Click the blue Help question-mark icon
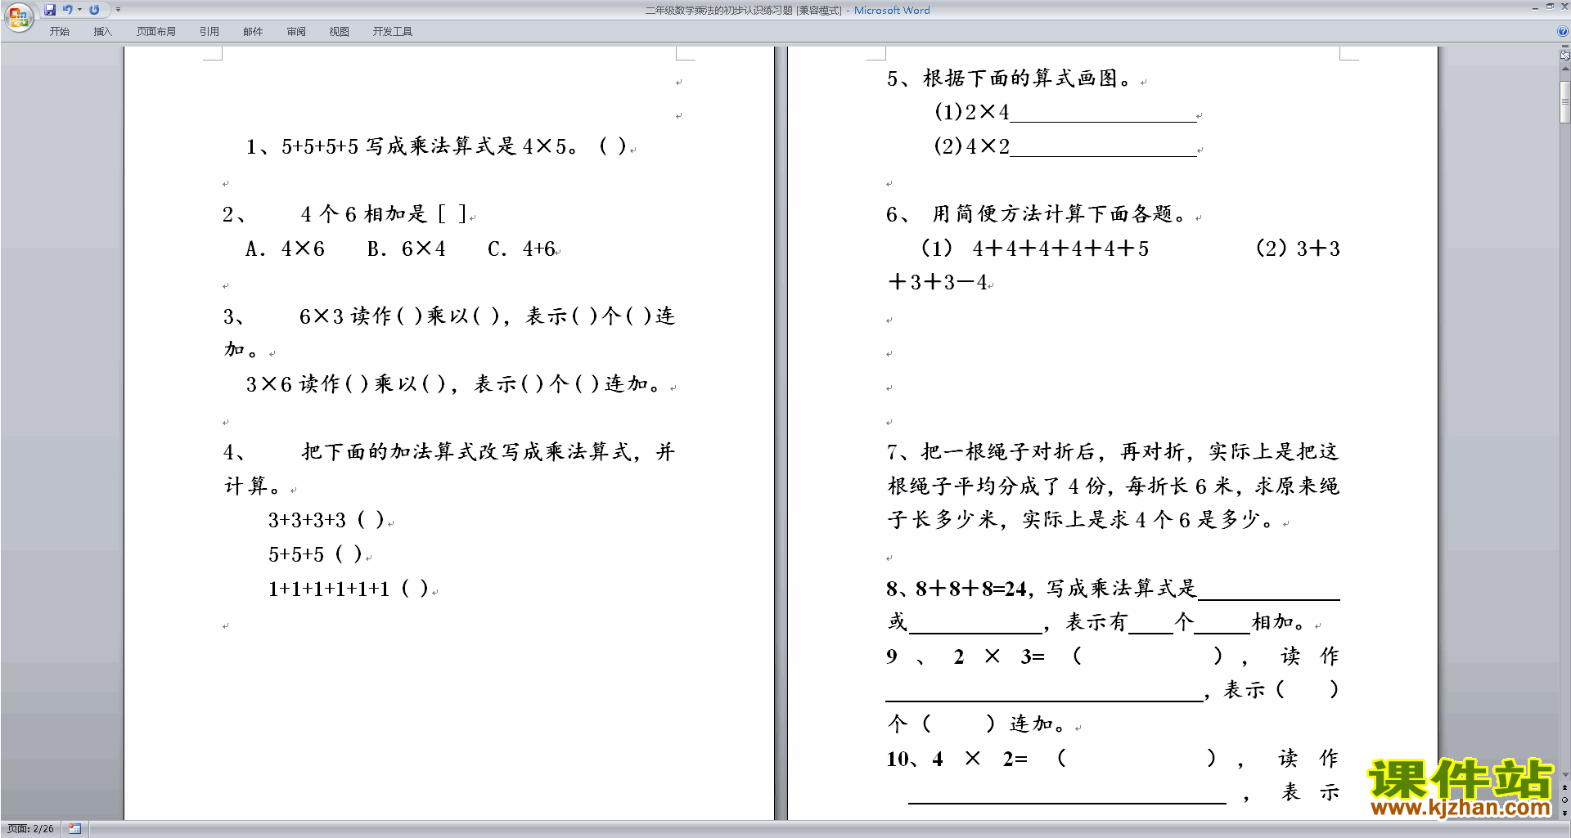Image resolution: width=1571 pixels, height=838 pixels. (1563, 32)
